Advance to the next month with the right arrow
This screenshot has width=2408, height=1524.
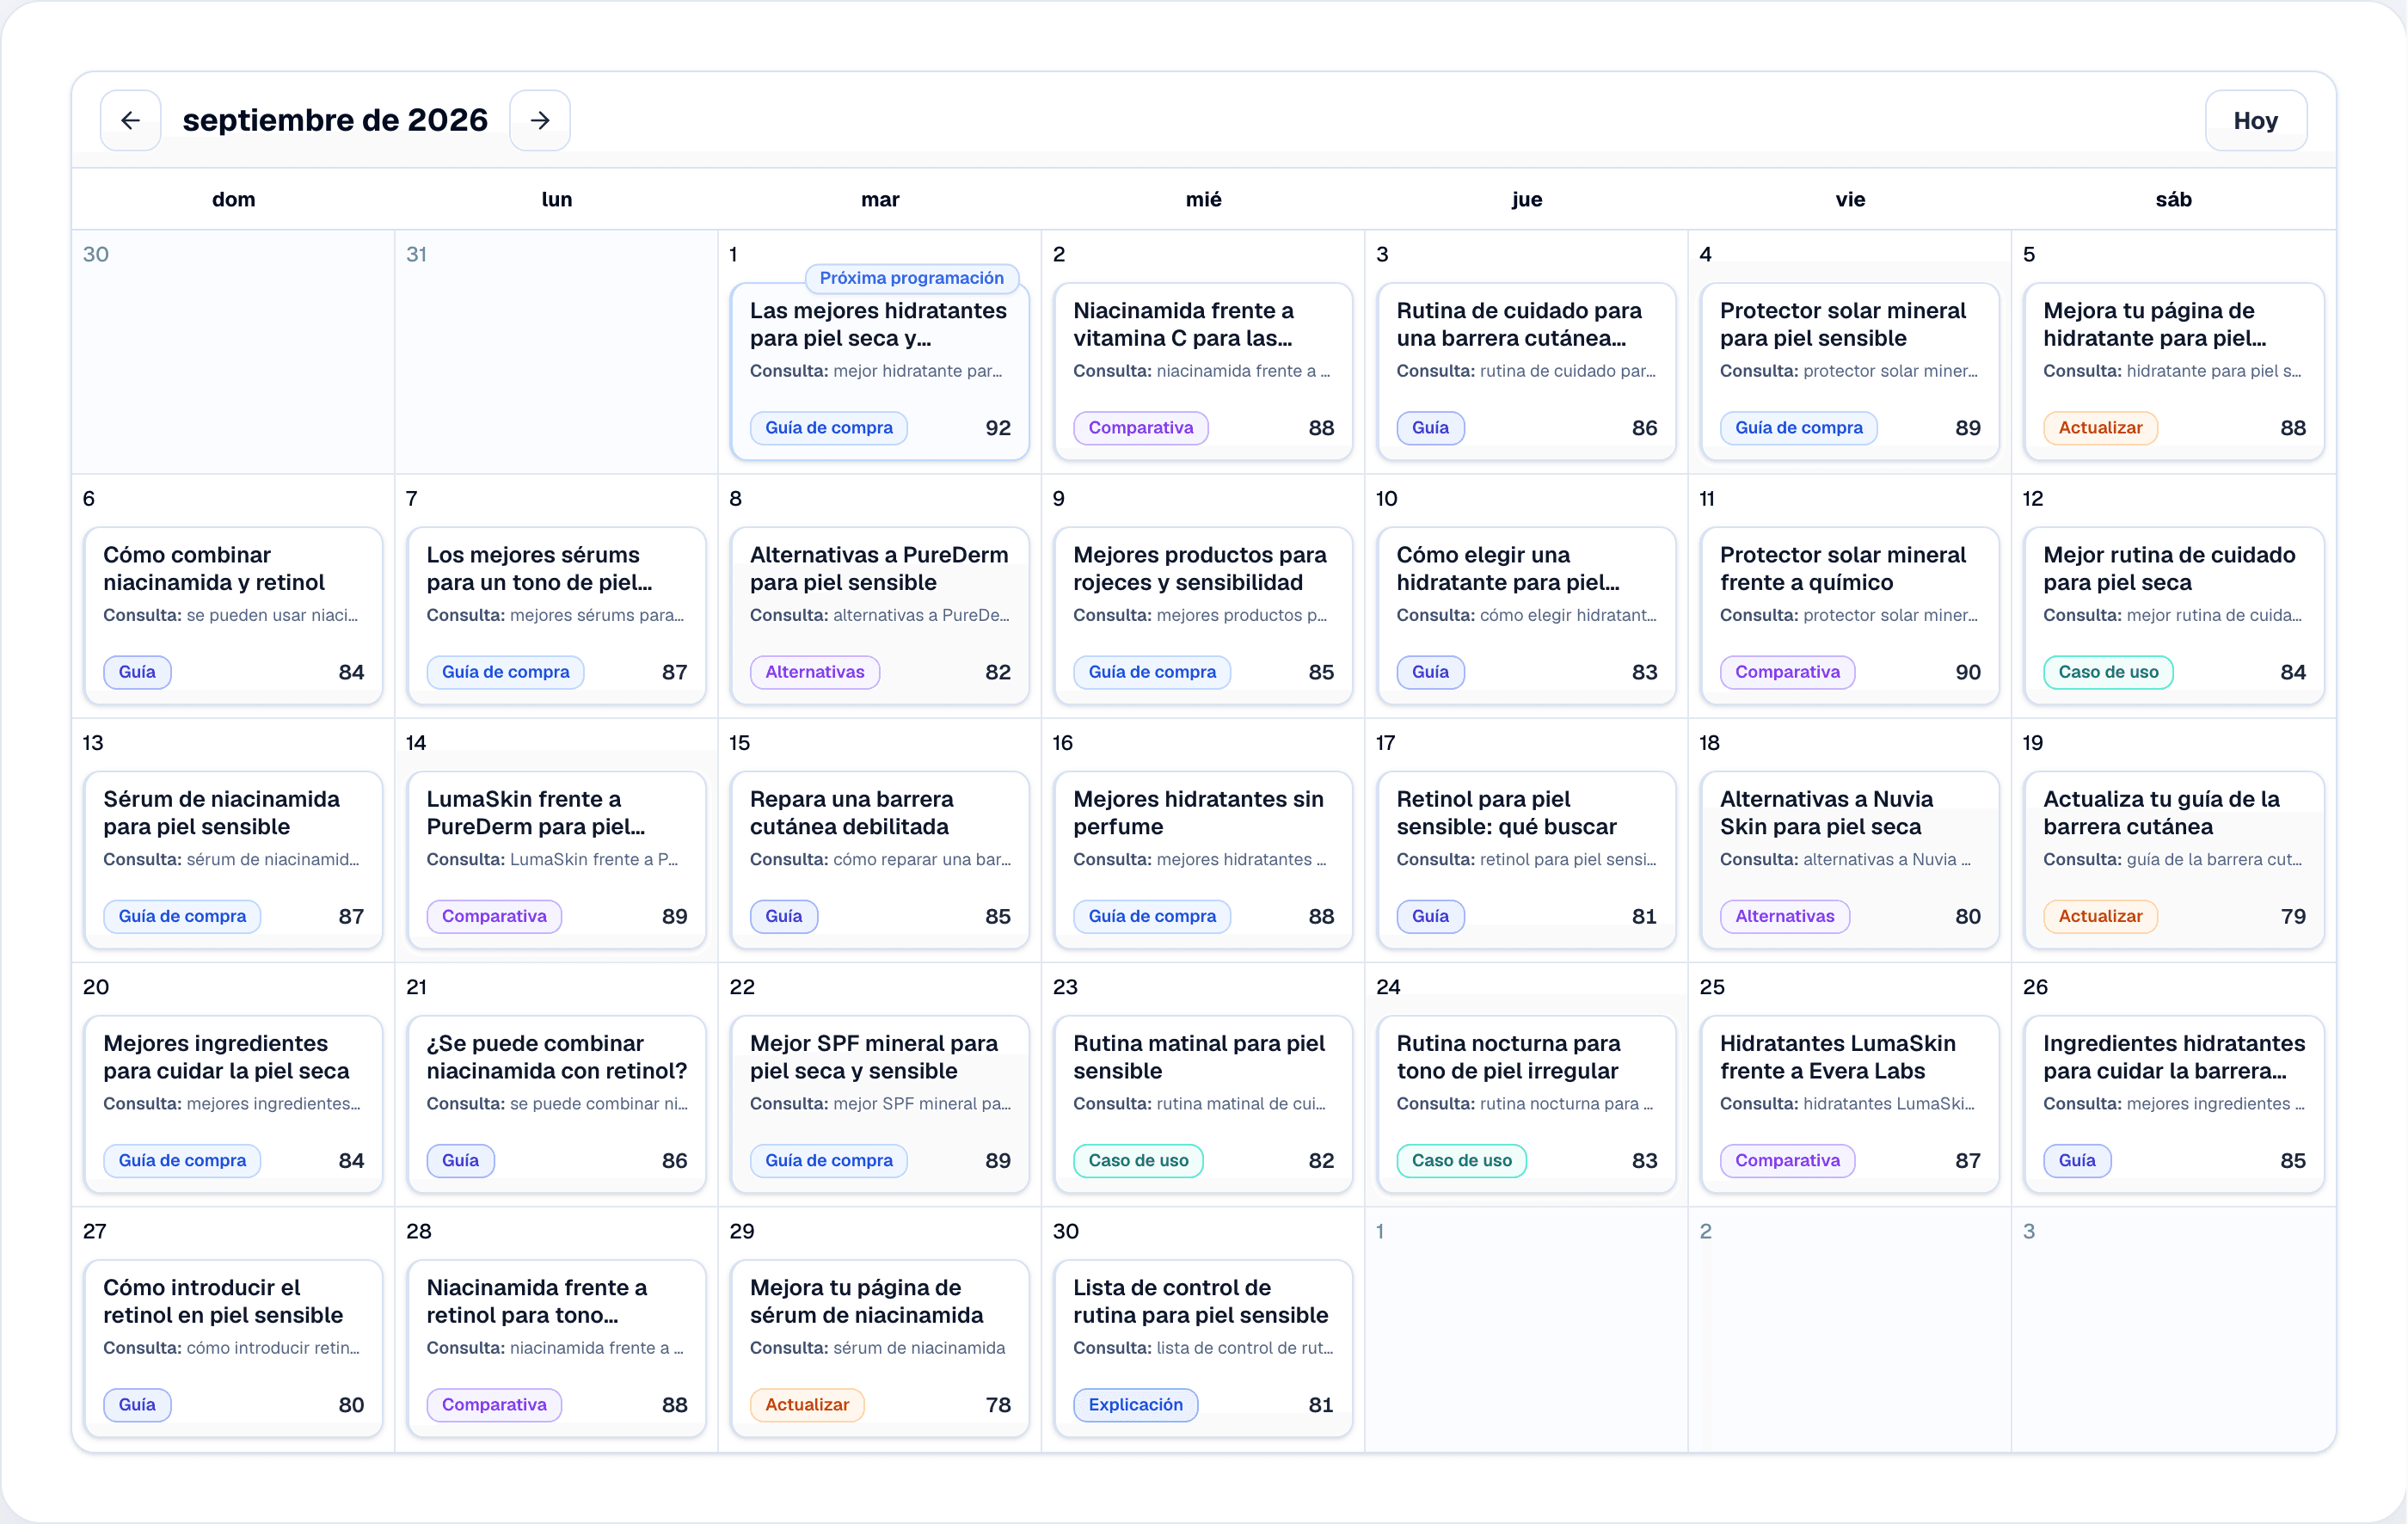coord(540,120)
